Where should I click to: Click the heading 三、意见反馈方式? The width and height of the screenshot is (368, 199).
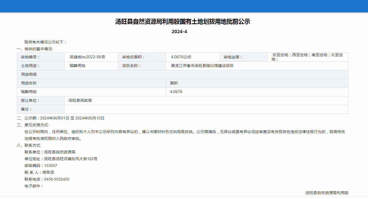[x=33, y=125]
